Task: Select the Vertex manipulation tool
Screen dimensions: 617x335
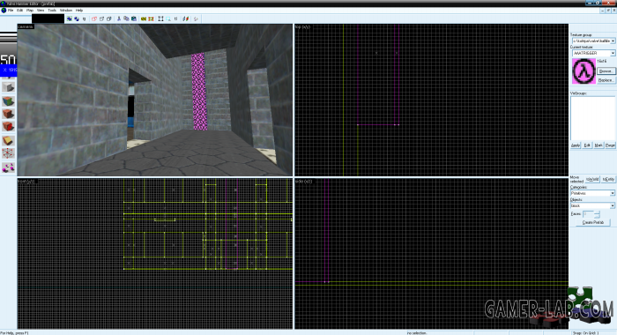Action: [x=8, y=153]
